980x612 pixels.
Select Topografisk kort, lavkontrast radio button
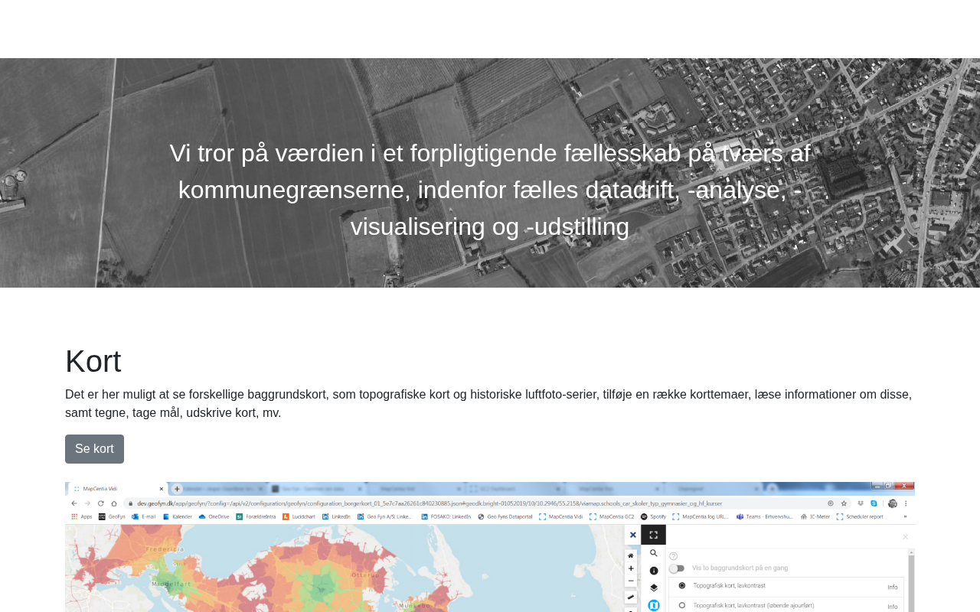pyautogui.click(x=681, y=585)
